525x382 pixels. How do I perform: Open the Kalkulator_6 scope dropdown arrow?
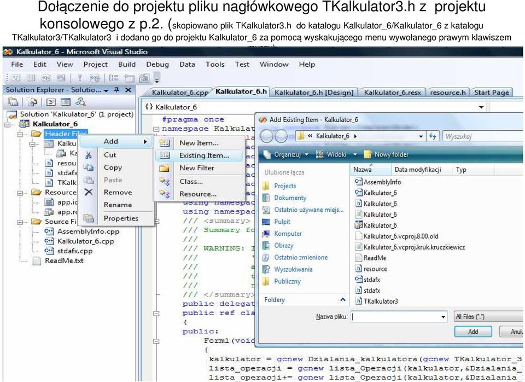481,107
